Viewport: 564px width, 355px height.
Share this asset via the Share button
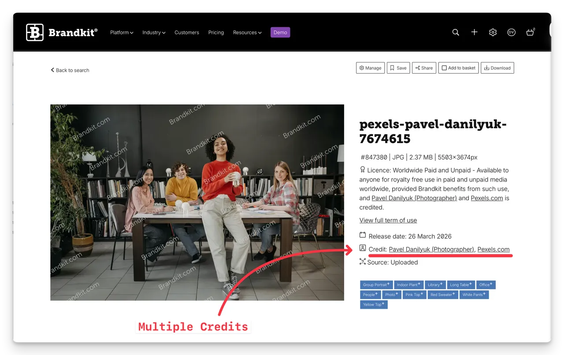[424, 68]
